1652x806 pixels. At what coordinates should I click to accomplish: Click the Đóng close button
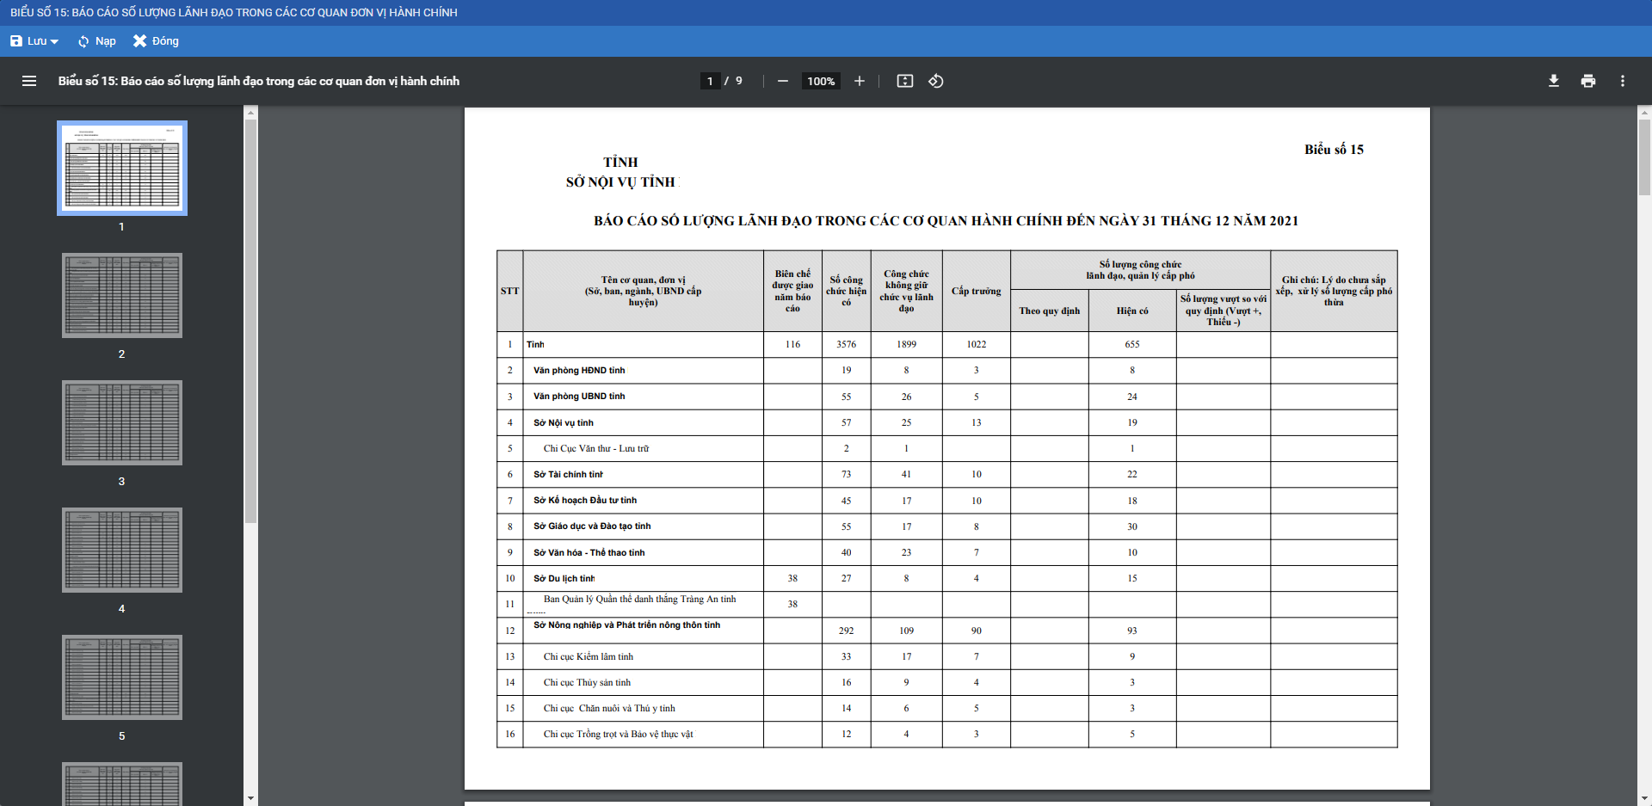[156, 41]
